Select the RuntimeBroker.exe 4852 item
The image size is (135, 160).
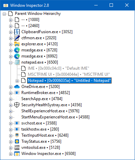(45, 93)
